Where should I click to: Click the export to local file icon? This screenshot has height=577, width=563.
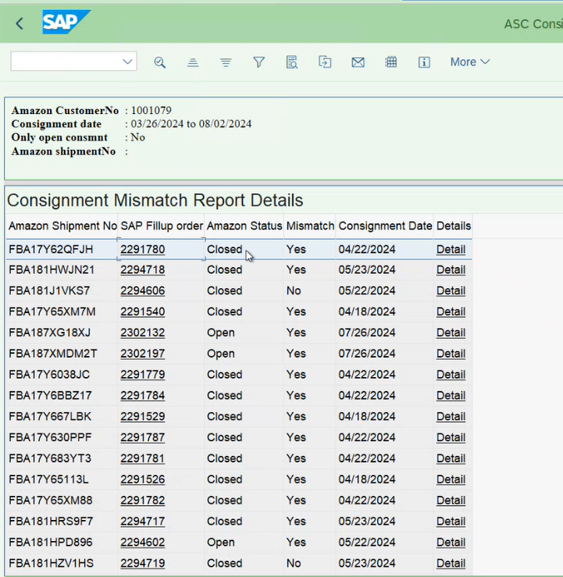point(325,62)
